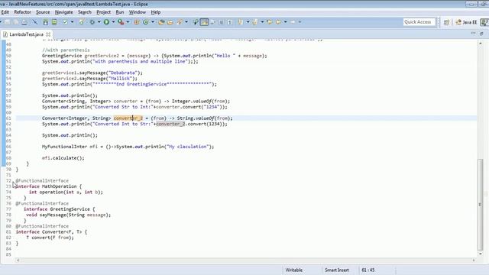Viewport: 489px width, 275px height.
Task: Open the Search menu
Action: click(x=85, y=12)
